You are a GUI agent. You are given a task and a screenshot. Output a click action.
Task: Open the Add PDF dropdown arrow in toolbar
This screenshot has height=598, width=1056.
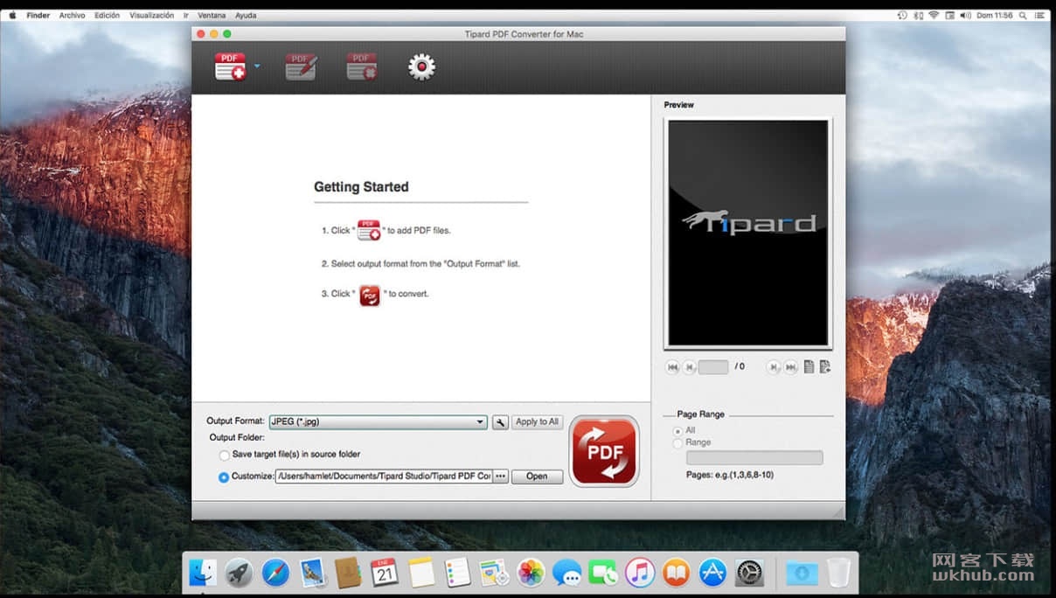pyautogui.click(x=257, y=66)
